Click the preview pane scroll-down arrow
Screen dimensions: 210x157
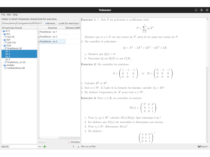pyautogui.click(x=207, y=142)
